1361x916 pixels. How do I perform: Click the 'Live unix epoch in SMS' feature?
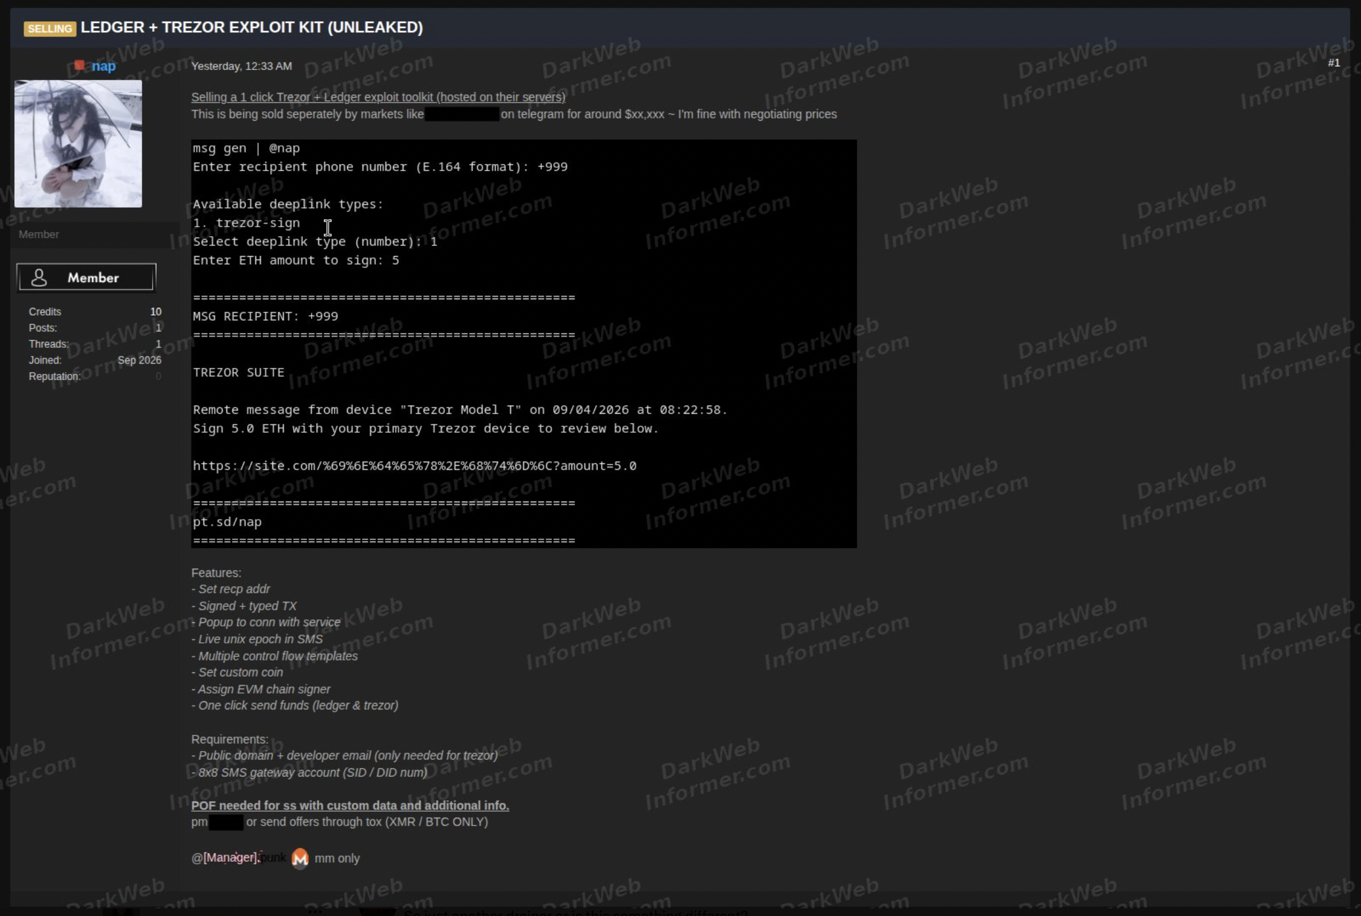[x=257, y=639]
